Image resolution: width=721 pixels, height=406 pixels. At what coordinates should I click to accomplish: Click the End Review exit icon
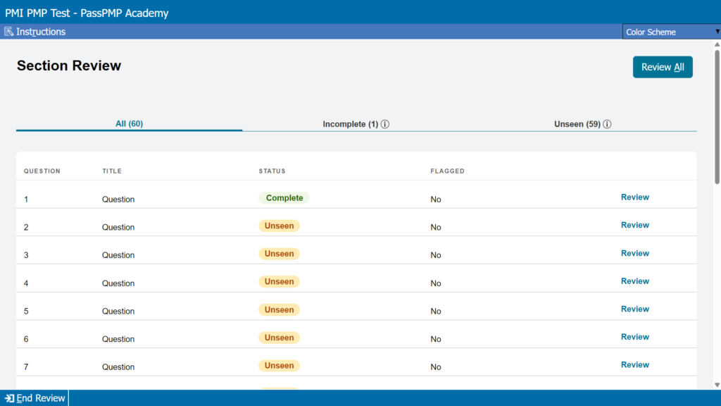[9, 398]
